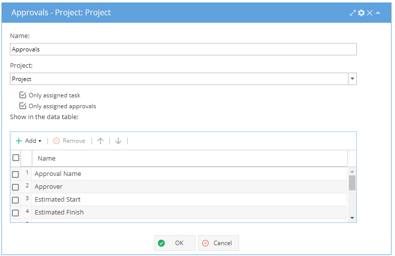Click the green plus Add icon
Viewport: 395px width, 256px height.
point(19,141)
